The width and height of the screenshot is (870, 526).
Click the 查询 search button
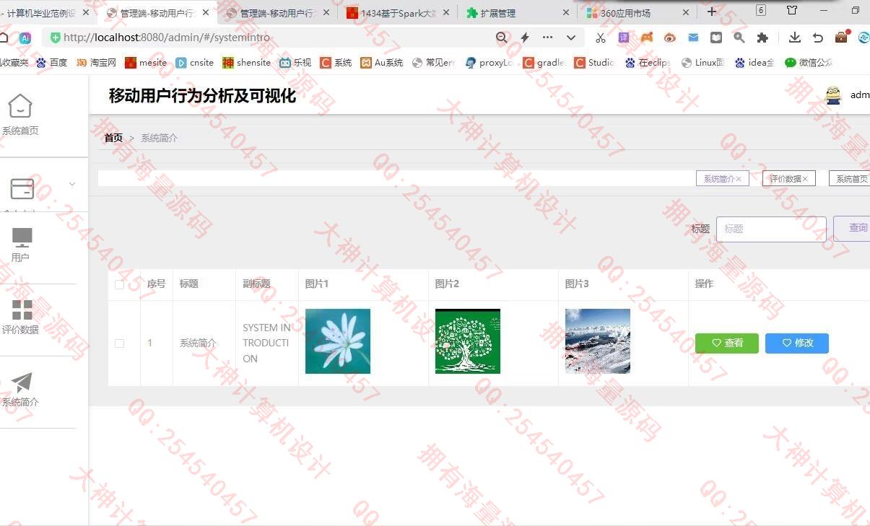[852, 229]
